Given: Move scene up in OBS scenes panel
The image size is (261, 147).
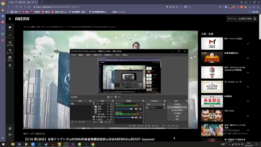Looking at the screenshot, I should click(x=80, y=122).
